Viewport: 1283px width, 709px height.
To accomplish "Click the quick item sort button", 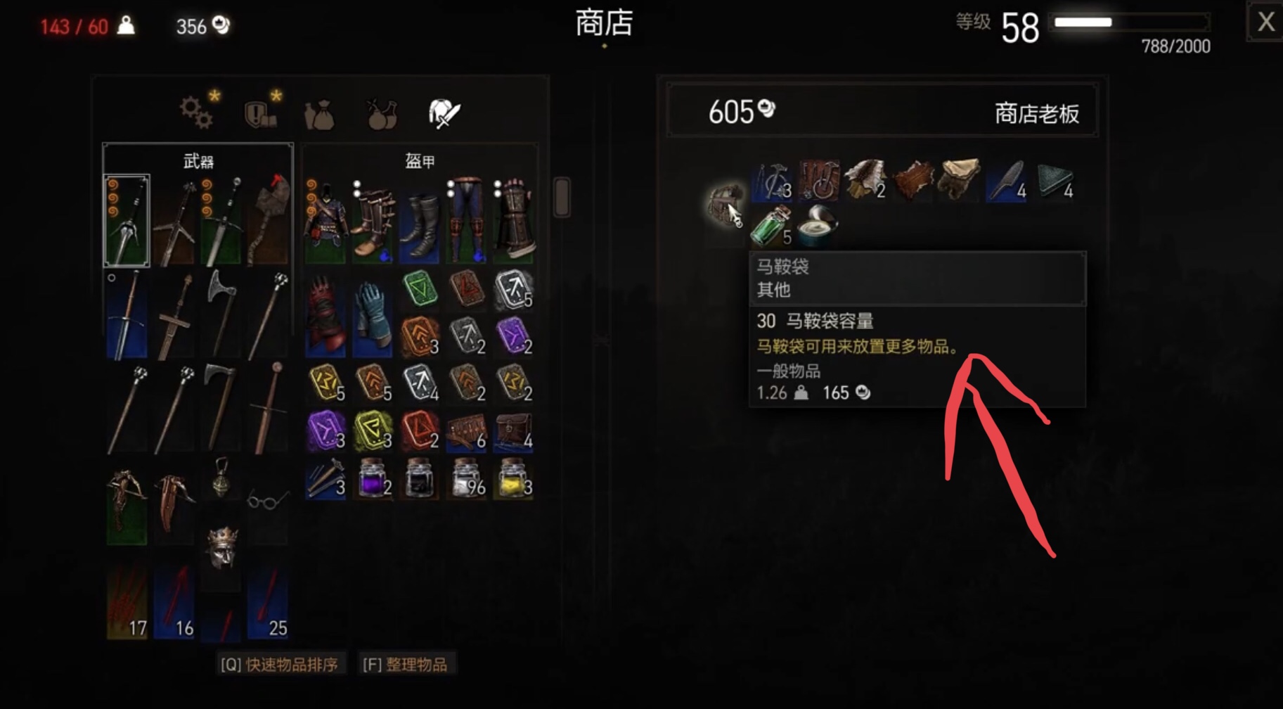I will coord(279,664).
